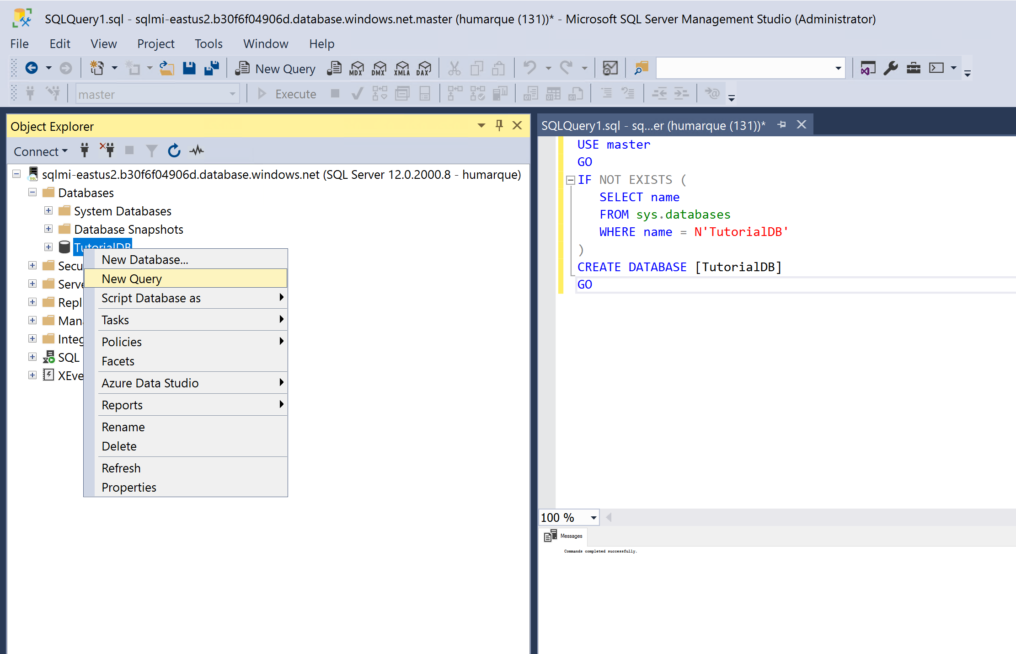The height and width of the screenshot is (654, 1016).
Task: Select New Query in context menu
Action: [x=186, y=279]
